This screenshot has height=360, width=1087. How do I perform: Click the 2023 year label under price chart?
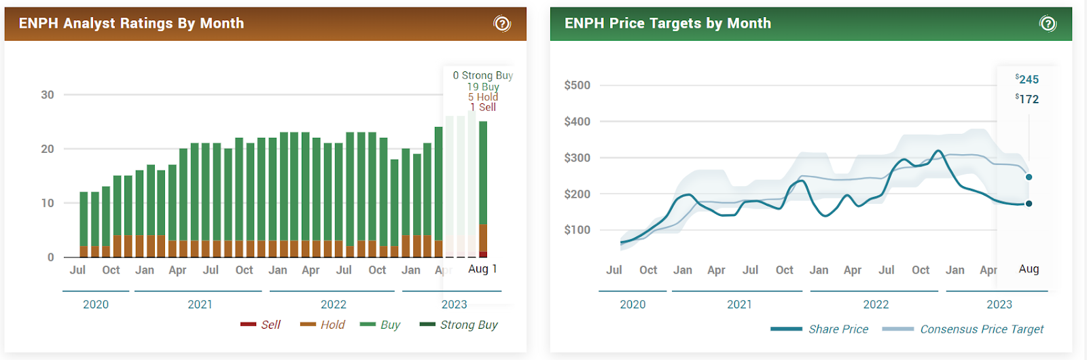999,304
